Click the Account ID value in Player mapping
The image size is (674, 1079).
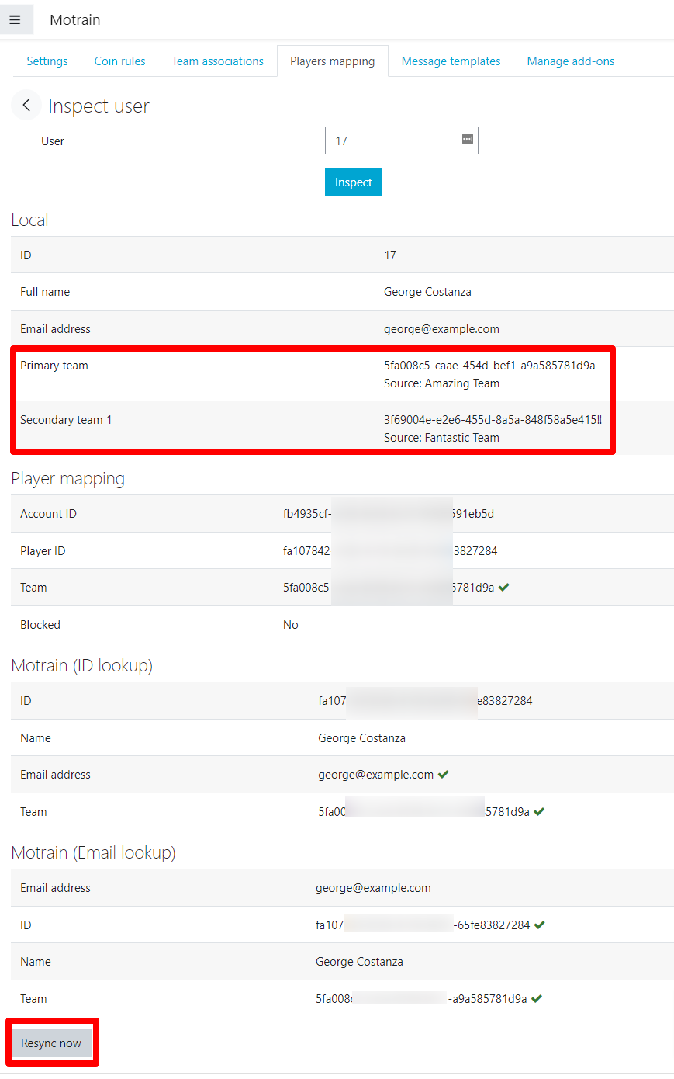389,514
